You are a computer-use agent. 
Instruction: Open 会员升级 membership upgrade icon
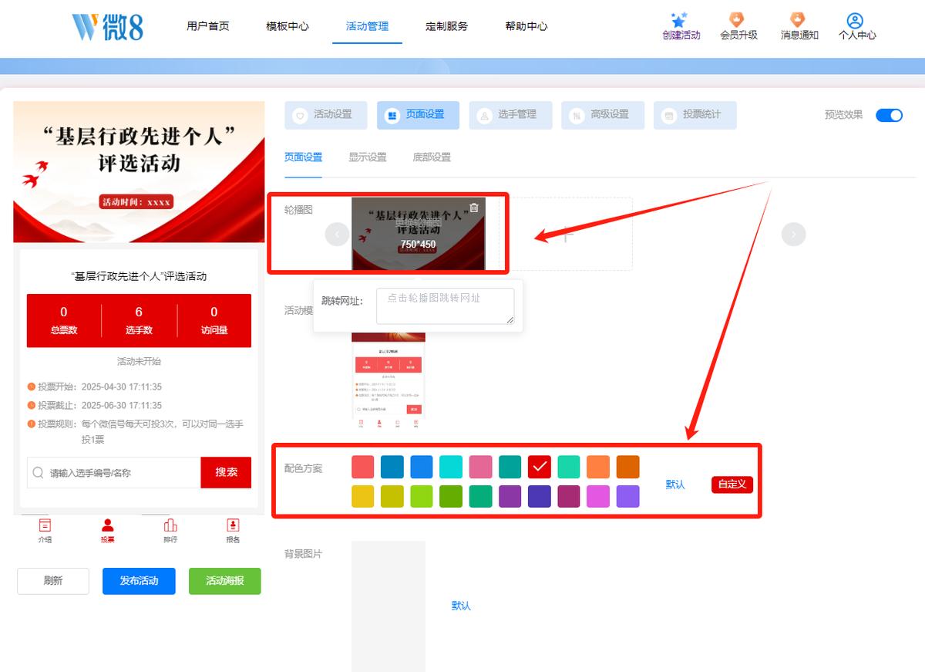(738, 20)
